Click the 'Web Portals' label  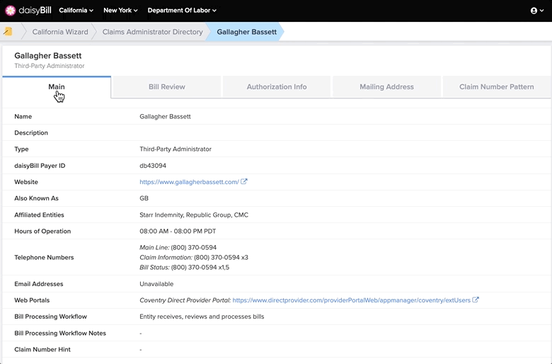point(32,300)
